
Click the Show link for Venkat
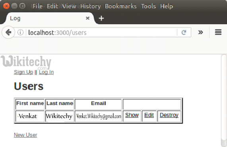132,115
